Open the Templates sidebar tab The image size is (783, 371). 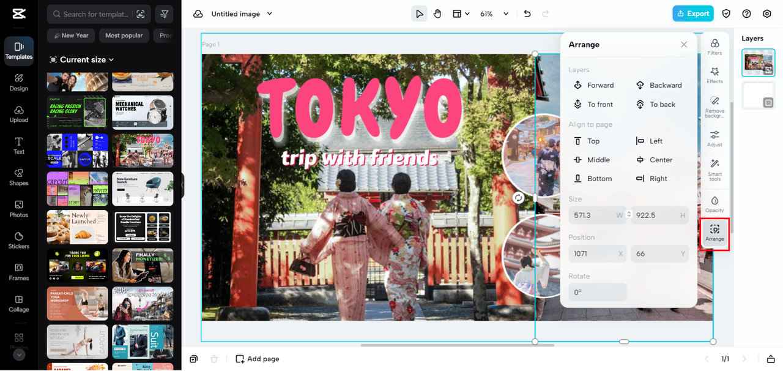19,51
